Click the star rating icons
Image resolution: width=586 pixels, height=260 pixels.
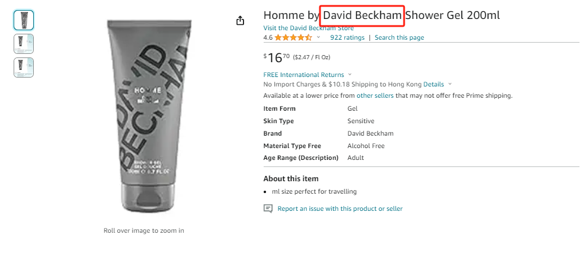click(x=293, y=37)
